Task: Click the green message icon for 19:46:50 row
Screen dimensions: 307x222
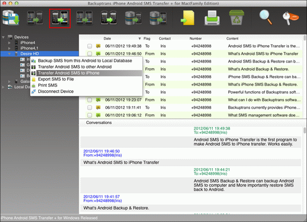Action: click(x=98, y=53)
